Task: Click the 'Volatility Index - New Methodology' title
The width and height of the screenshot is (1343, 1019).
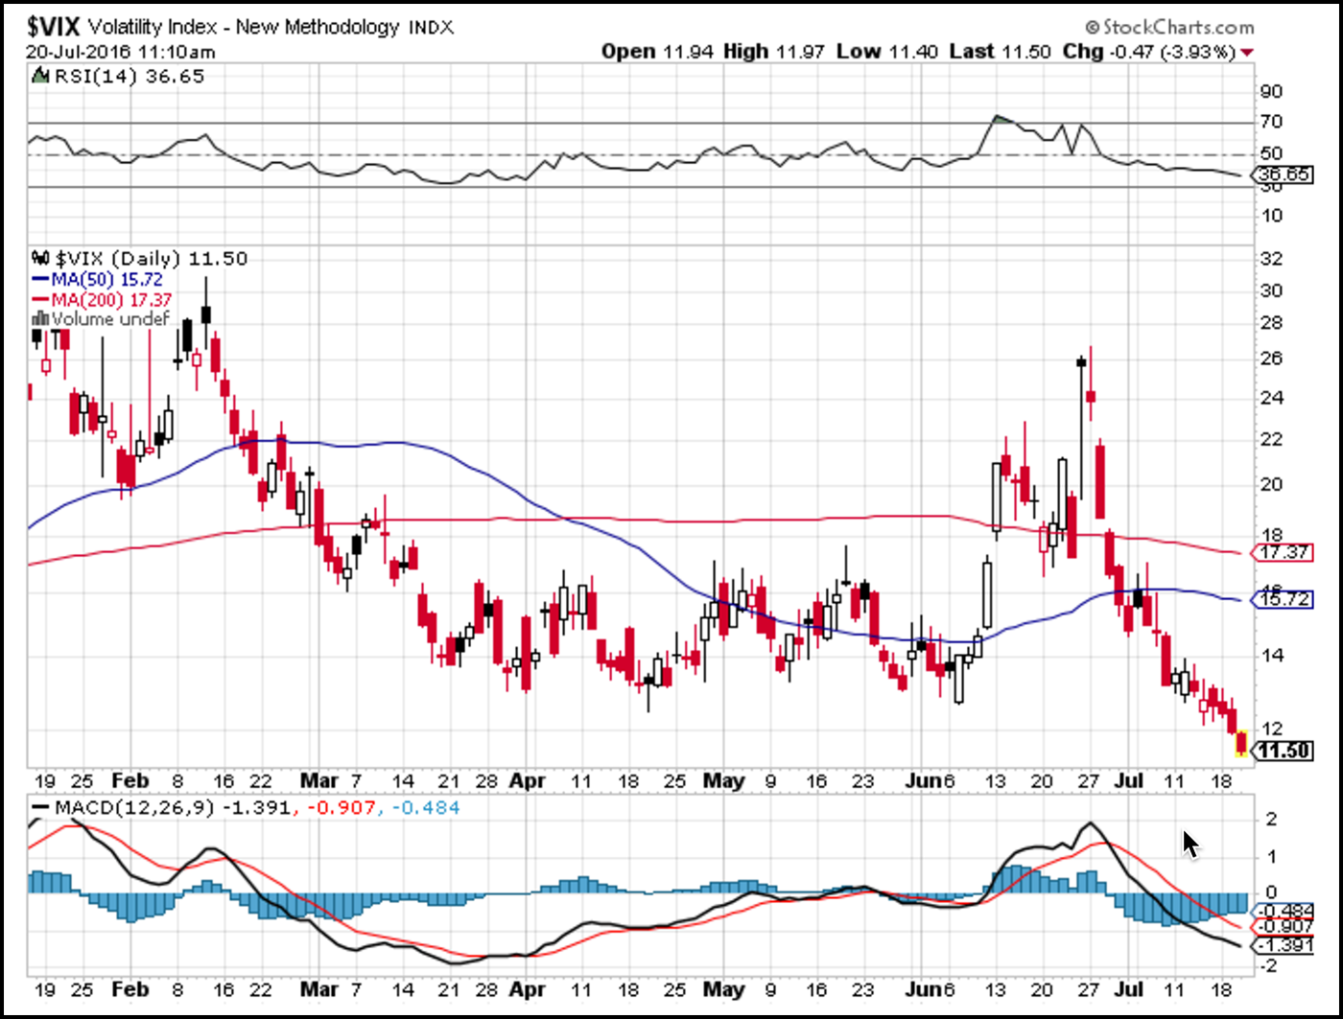Action: point(245,26)
